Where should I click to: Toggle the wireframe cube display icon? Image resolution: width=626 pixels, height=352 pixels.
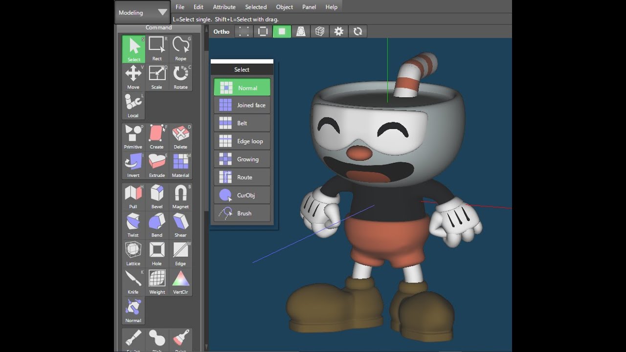pyautogui.click(x=320, y=31)
